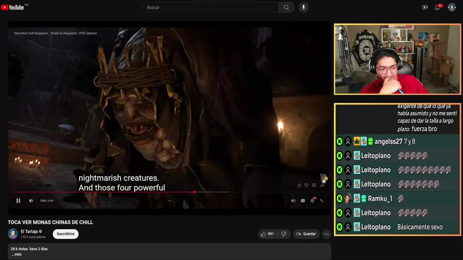Image resolution: width=463 pixels, height=260 pixels.
Task: Click the 110 k suscriptores count
Action: tap(33, 237)
